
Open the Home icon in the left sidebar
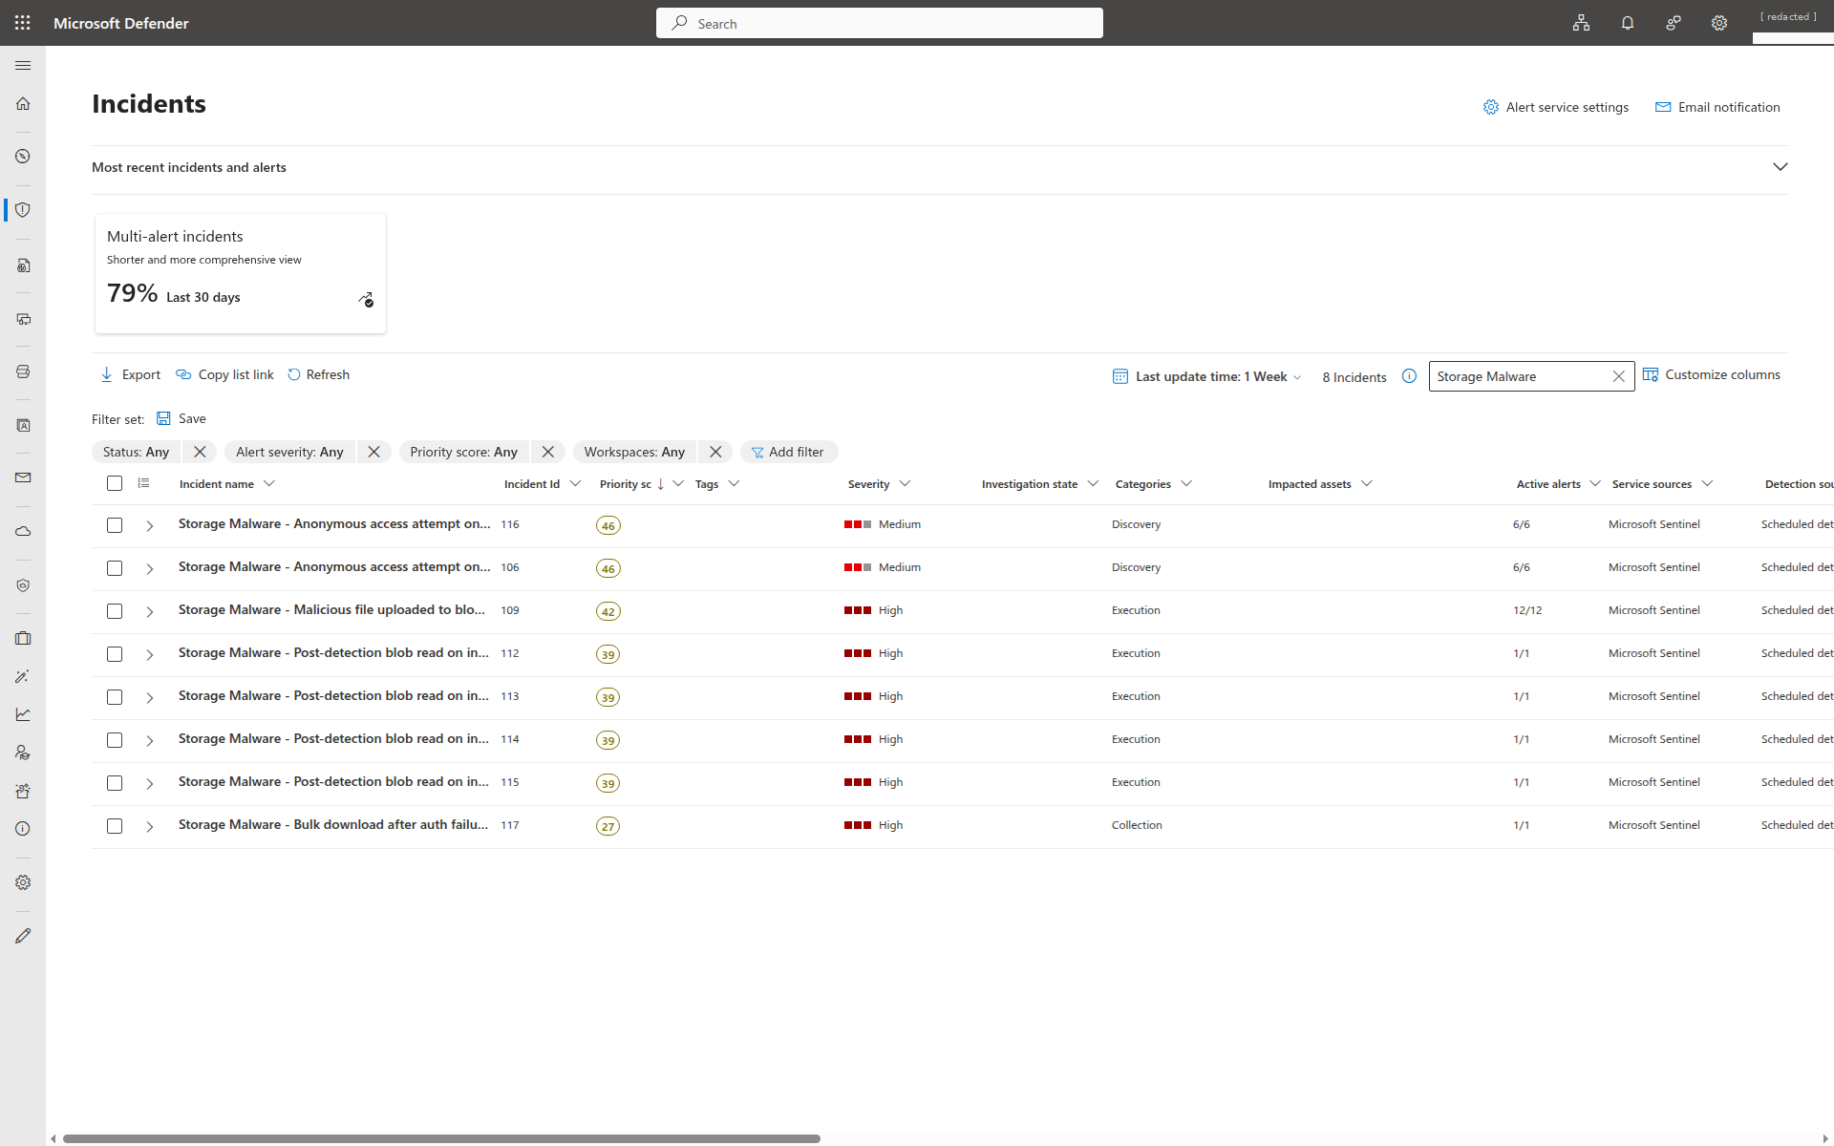(23, 103)
